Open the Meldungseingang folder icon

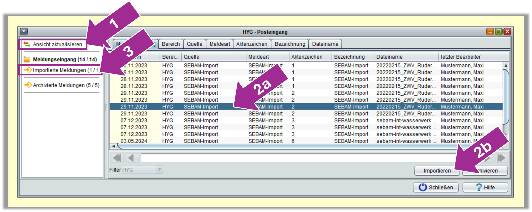coord(27,59)
